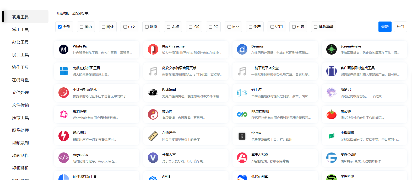The width and height of the screenshot is (412, 180).
Task: Enable the 免费 filter checkbox
Action: [x=251, y=27]
